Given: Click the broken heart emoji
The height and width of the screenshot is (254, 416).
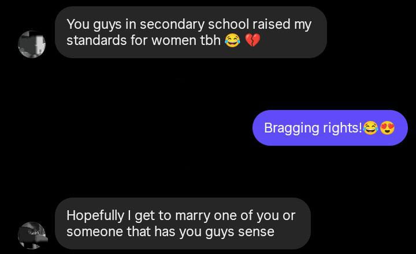Looking at the screenshot, I should pyautogui.click(x=252, y=40).
